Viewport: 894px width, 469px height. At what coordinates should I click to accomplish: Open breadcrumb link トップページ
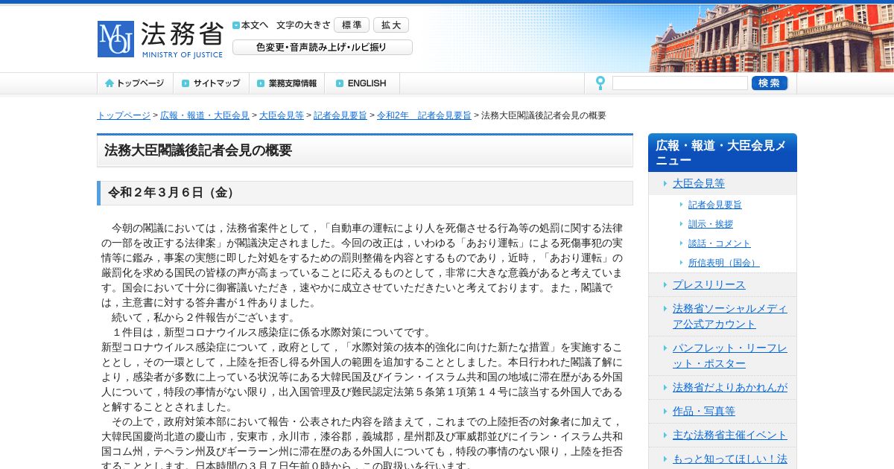click(124, 115)
